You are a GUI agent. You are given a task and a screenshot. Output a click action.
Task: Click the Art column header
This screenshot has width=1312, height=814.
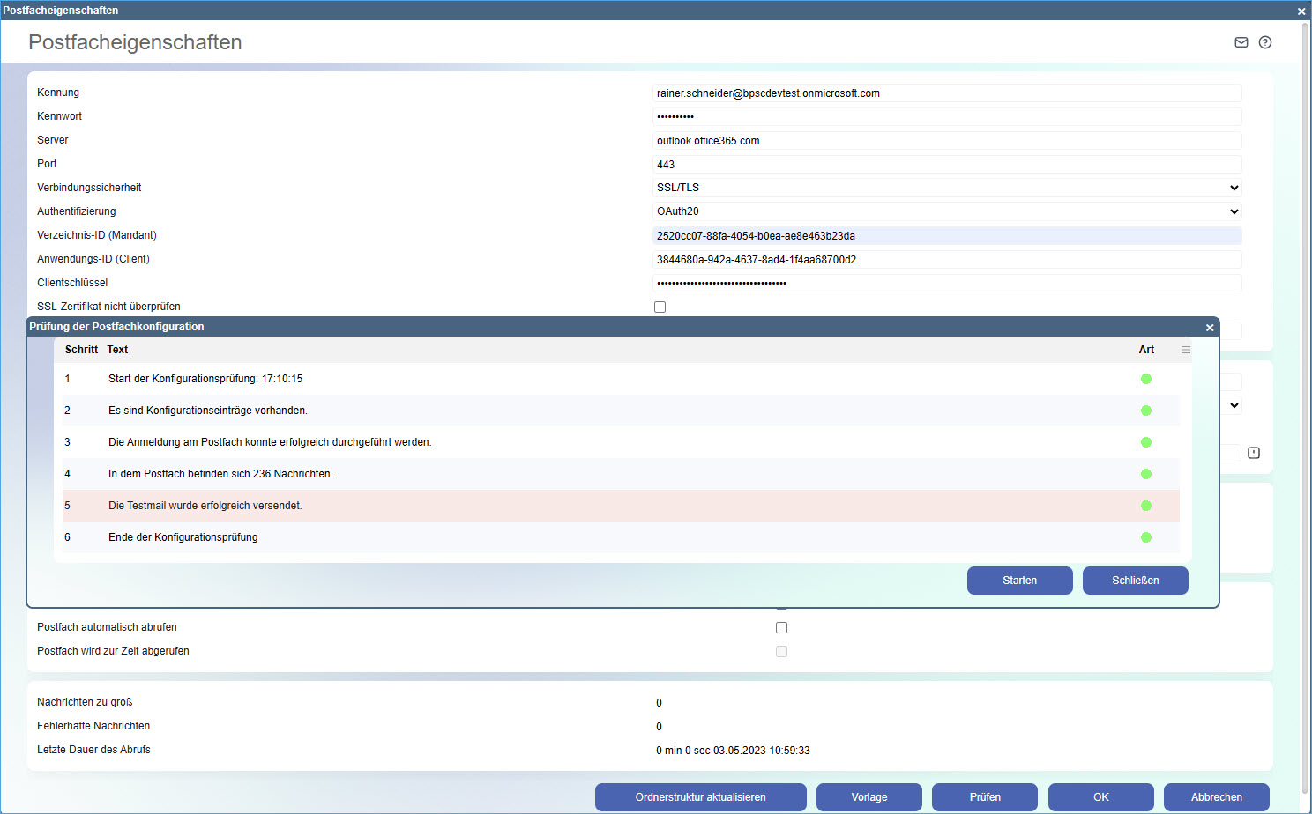(x=1146, y=350)
